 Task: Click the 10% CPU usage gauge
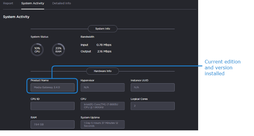click(37, 50)
